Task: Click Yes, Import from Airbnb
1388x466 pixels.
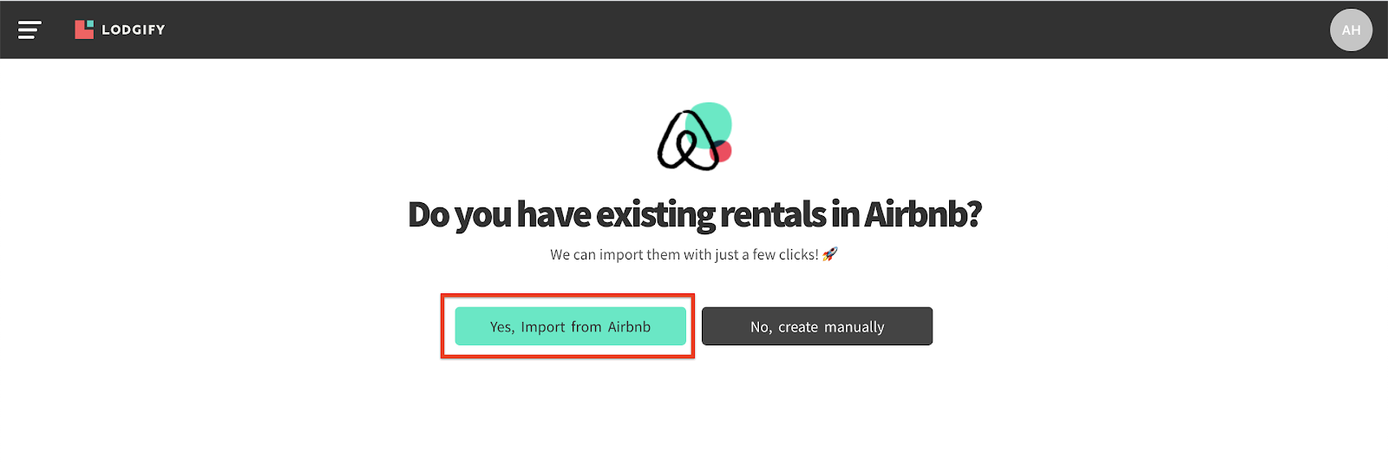Action: tap(570, 326)
